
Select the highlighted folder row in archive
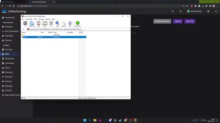[54, 37]
